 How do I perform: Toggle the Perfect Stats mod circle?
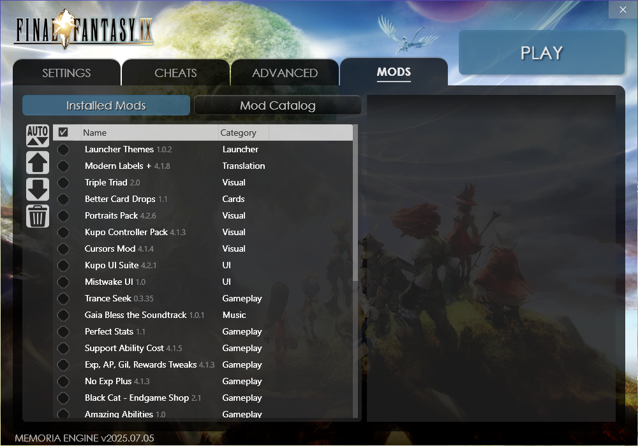coord(63,331)
